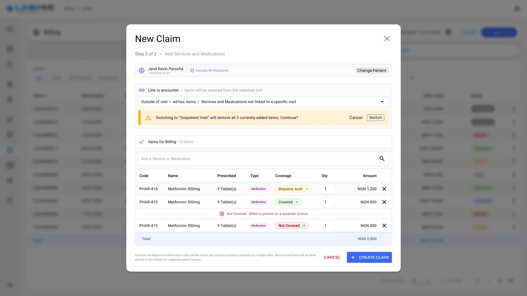Click Change Patient button

pyautogui.click(x=372, y=70)
